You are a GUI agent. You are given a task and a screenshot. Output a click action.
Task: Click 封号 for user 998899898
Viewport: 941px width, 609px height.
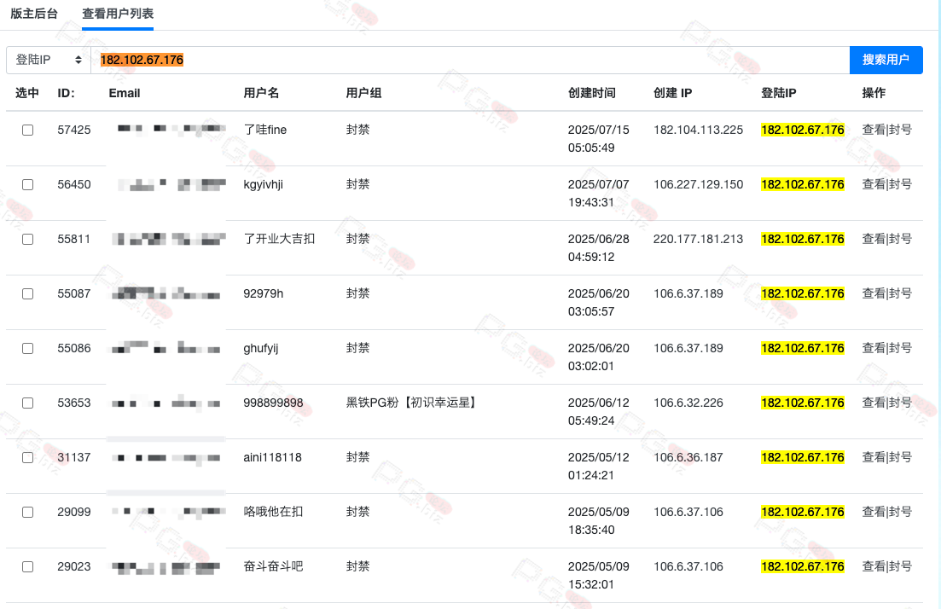[x=901, y=403]
